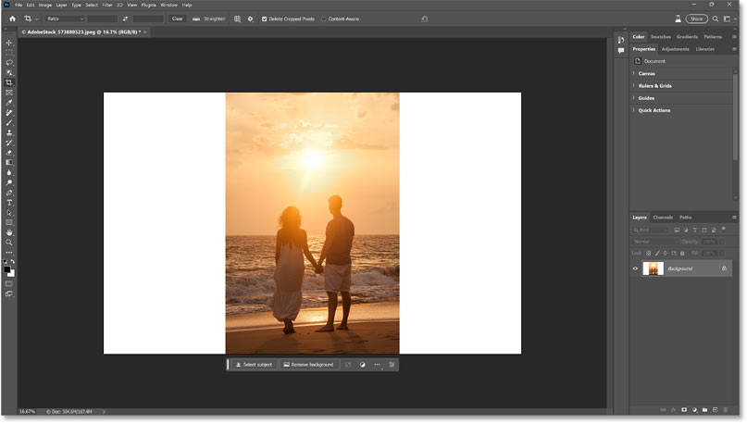
Task: Swap foreground and background colors
Action: pyautogui.click(x=12, y=262)
